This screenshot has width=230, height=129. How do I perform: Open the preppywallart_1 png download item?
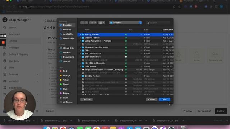tap(56, 121)
